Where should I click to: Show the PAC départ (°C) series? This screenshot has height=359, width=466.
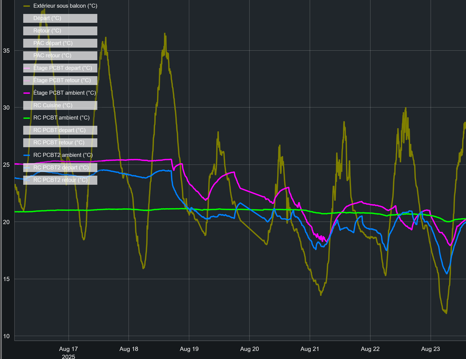click(x=53, y=43)
